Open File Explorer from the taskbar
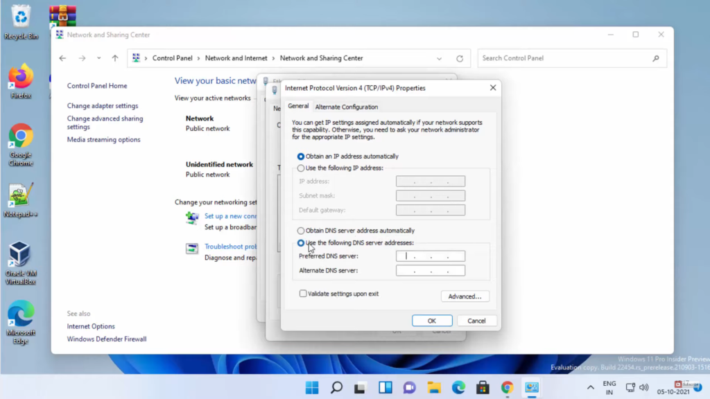Screen dimensions: 710x399 pos(434,387)
